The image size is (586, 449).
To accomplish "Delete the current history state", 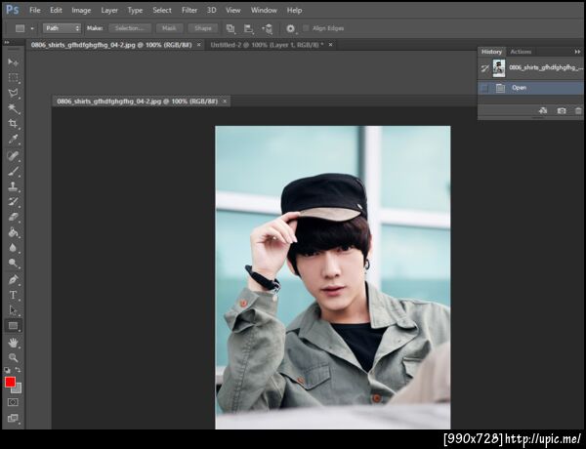I will [x=578, y=111].
